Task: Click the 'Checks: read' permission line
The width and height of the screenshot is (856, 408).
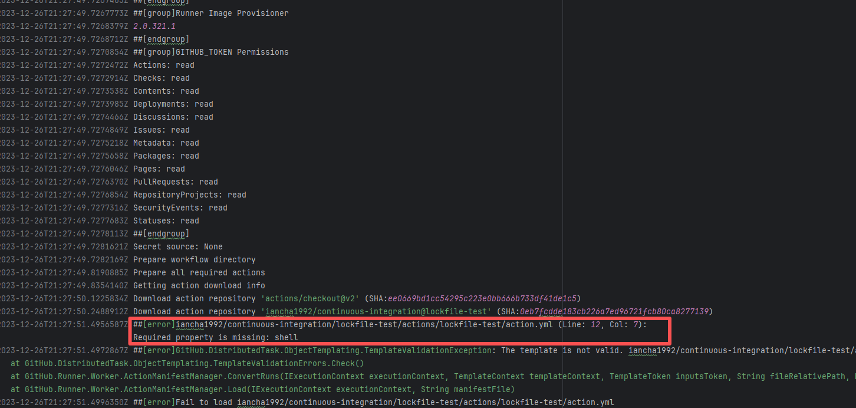Action: (x=161, y=78)
